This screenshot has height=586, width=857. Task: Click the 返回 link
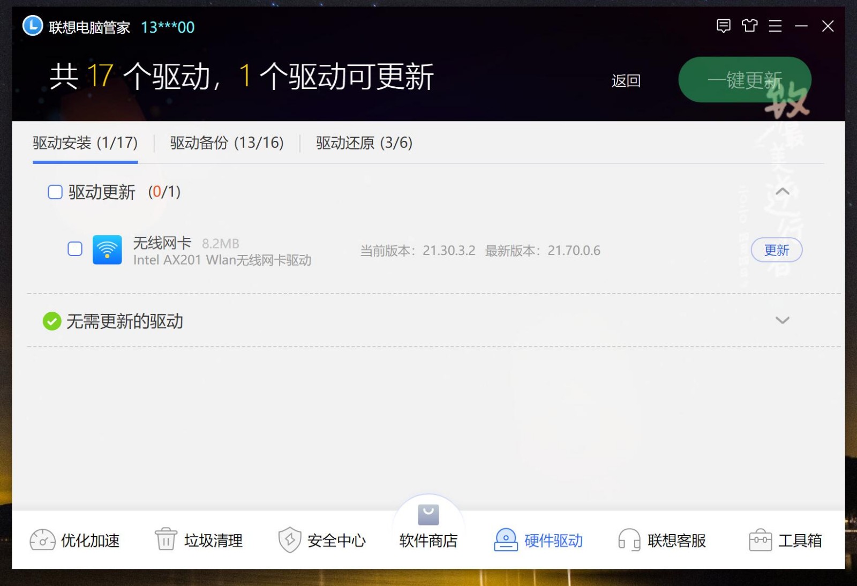(626, 81)
